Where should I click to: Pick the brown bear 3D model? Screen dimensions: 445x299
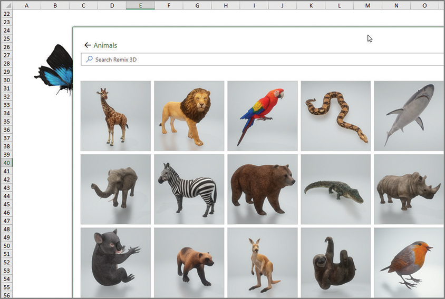tap(262, 189)
